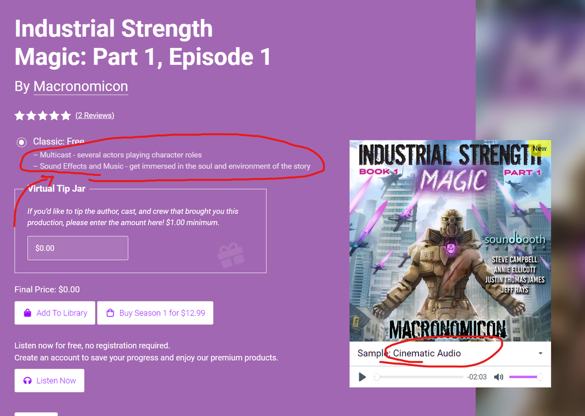Play the Cinematic Audio sample

(362, 377)
